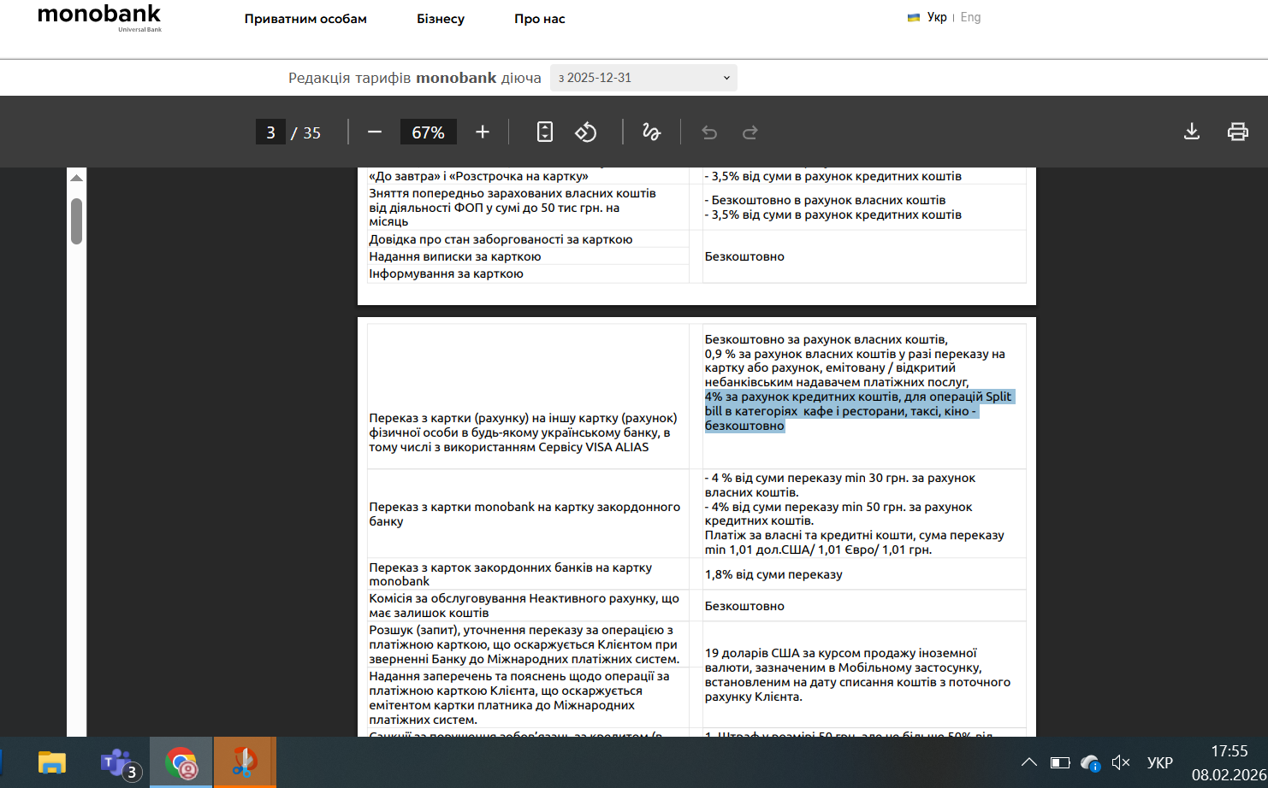Open the Snipping Tool taskbar icon

coord(245,762)
